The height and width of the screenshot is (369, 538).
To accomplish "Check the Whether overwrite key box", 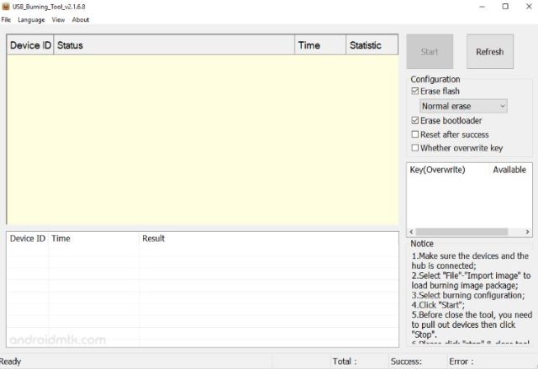I will pos(415,148).
